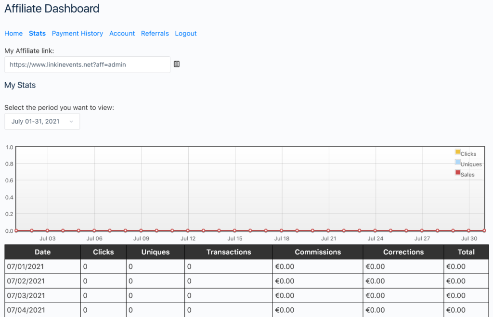This screenshot has width=493, height=317.
Task: Click the Clicks column header
Action: point(104,252)
